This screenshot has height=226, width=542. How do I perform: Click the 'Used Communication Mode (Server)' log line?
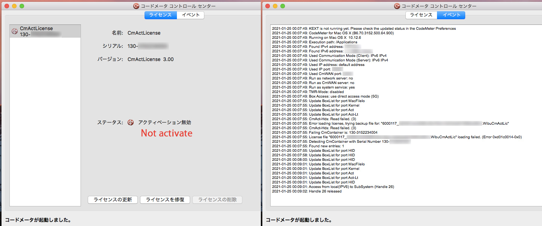click(330, 60)
